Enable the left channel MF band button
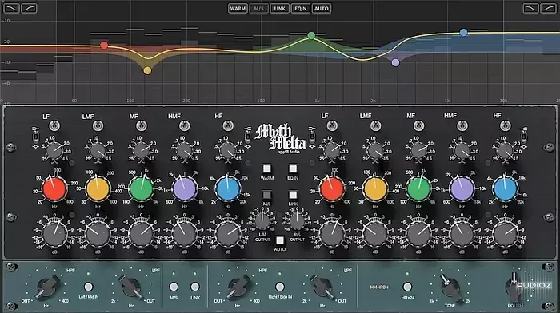This screenshot has height=313, width=560. pyautogui.click(x=142, y=125)
